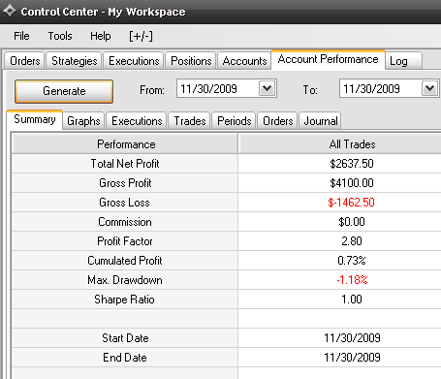
Task: Switch to the main Orders tab beside Strategies
Action: click(25, 61)
